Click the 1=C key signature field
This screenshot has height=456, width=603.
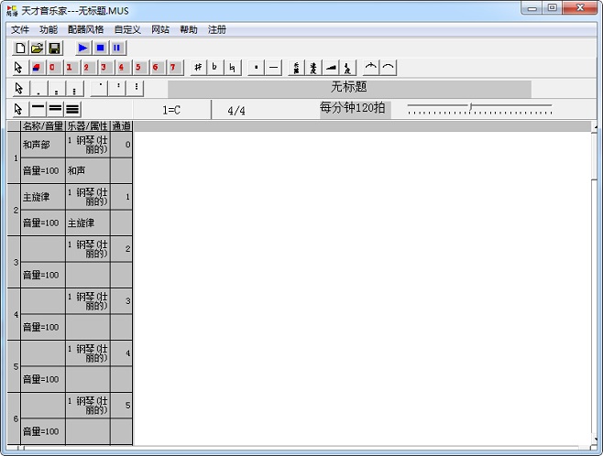172,110
